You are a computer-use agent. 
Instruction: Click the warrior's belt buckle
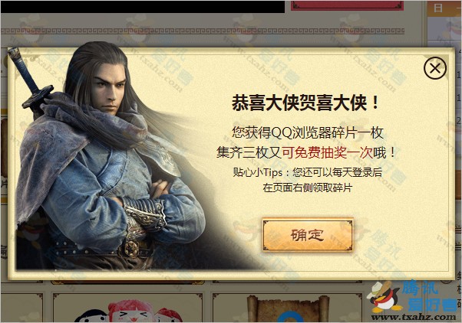(x=132, y=249)
